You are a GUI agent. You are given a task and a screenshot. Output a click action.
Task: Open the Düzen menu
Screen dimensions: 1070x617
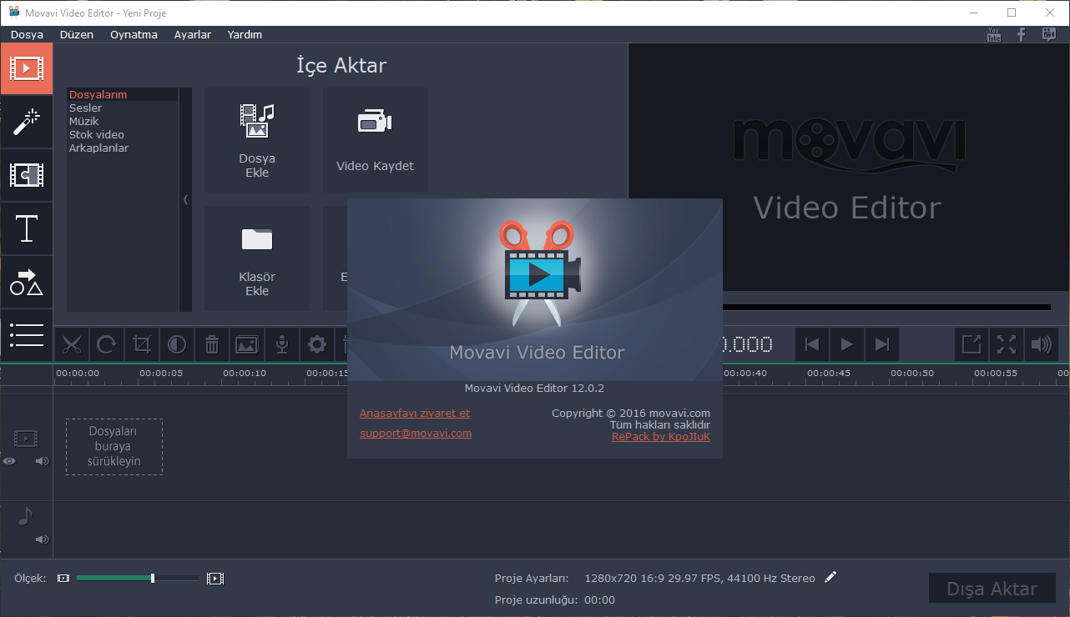tap(77, 34)
